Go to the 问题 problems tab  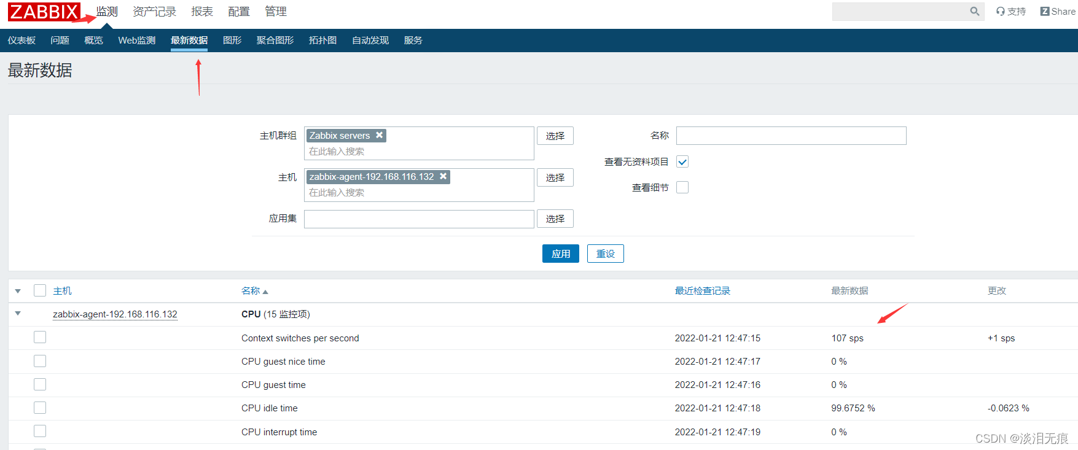point(60,40)
